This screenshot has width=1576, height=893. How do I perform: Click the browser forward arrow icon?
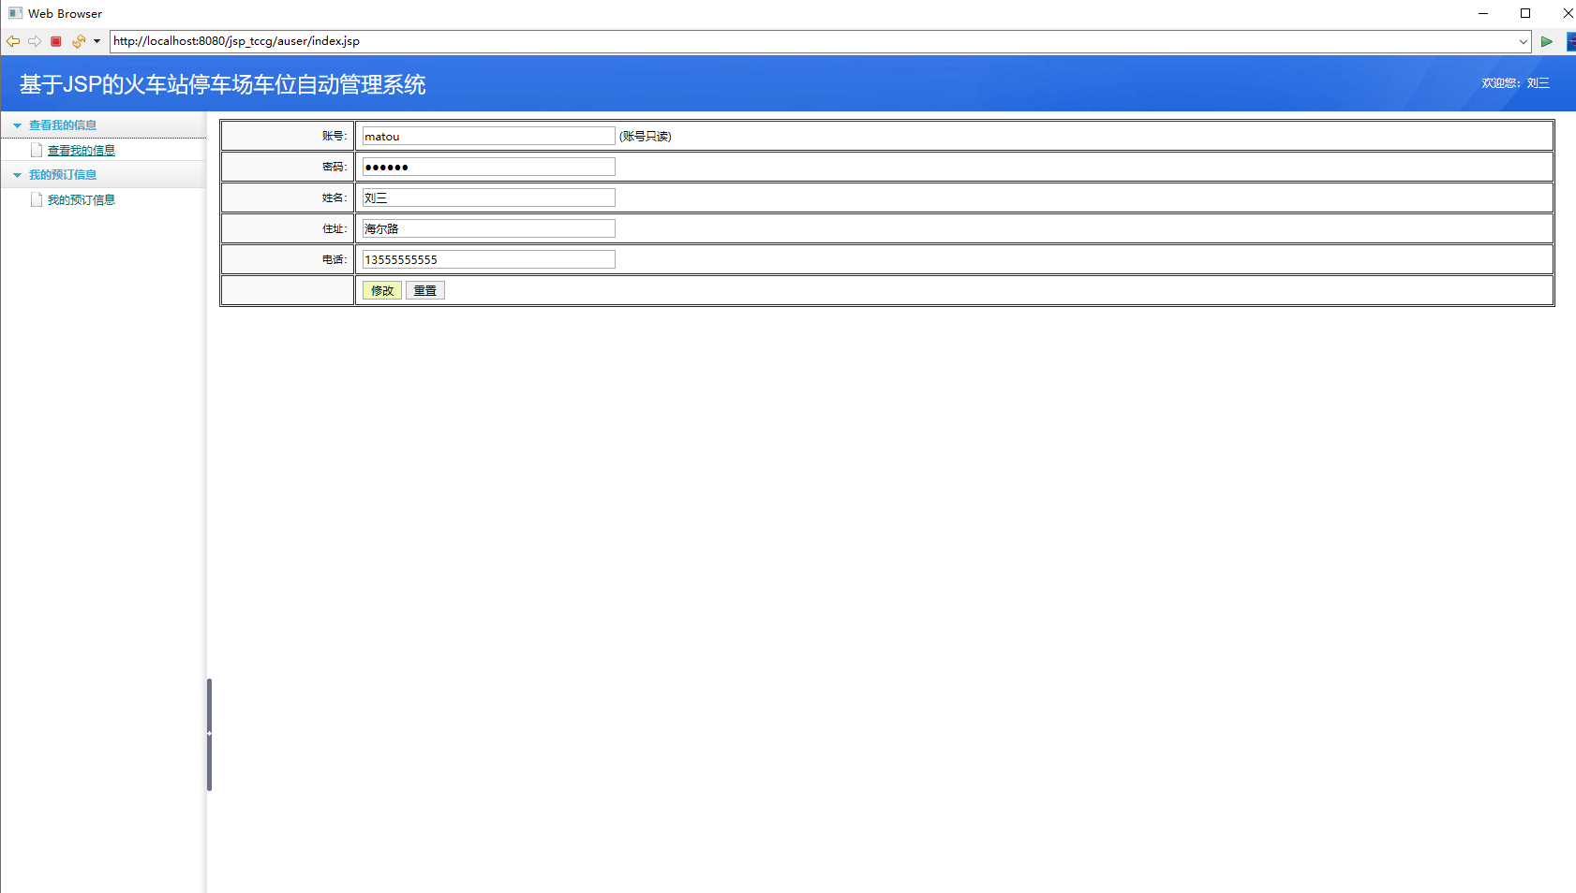[35, 41]
